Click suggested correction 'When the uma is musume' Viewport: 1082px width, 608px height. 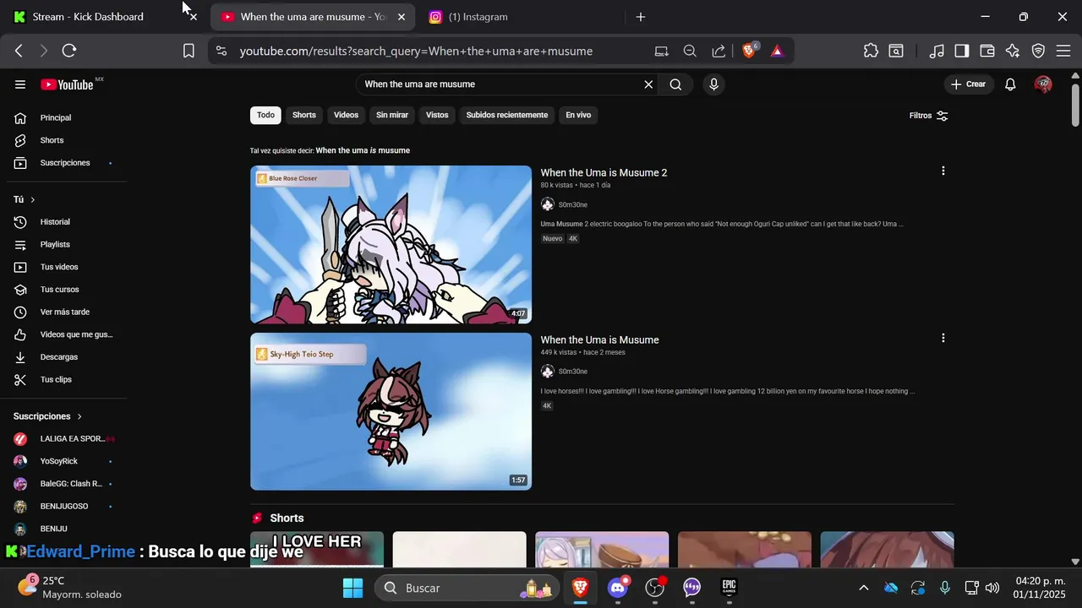(x=363, y=150)
